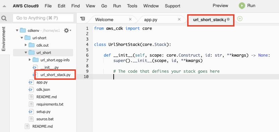
Task: Click the green plus new tab icon
Action: (x=240, y=19)
